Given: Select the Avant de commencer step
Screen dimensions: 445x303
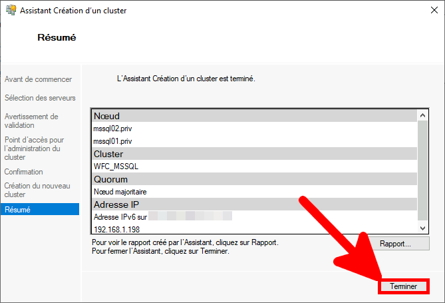Looking at the screenshot, I should pyautogui.click(x=38, y=79).
